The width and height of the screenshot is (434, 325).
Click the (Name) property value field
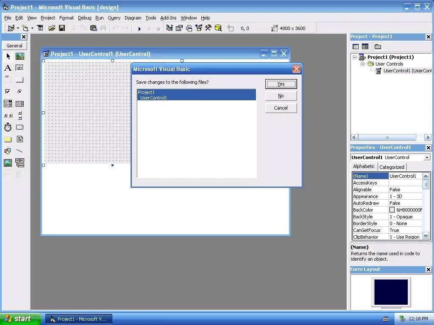click(406, 176)
